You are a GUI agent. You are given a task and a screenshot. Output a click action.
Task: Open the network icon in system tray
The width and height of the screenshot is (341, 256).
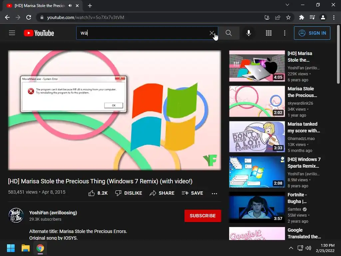[300, 248]
